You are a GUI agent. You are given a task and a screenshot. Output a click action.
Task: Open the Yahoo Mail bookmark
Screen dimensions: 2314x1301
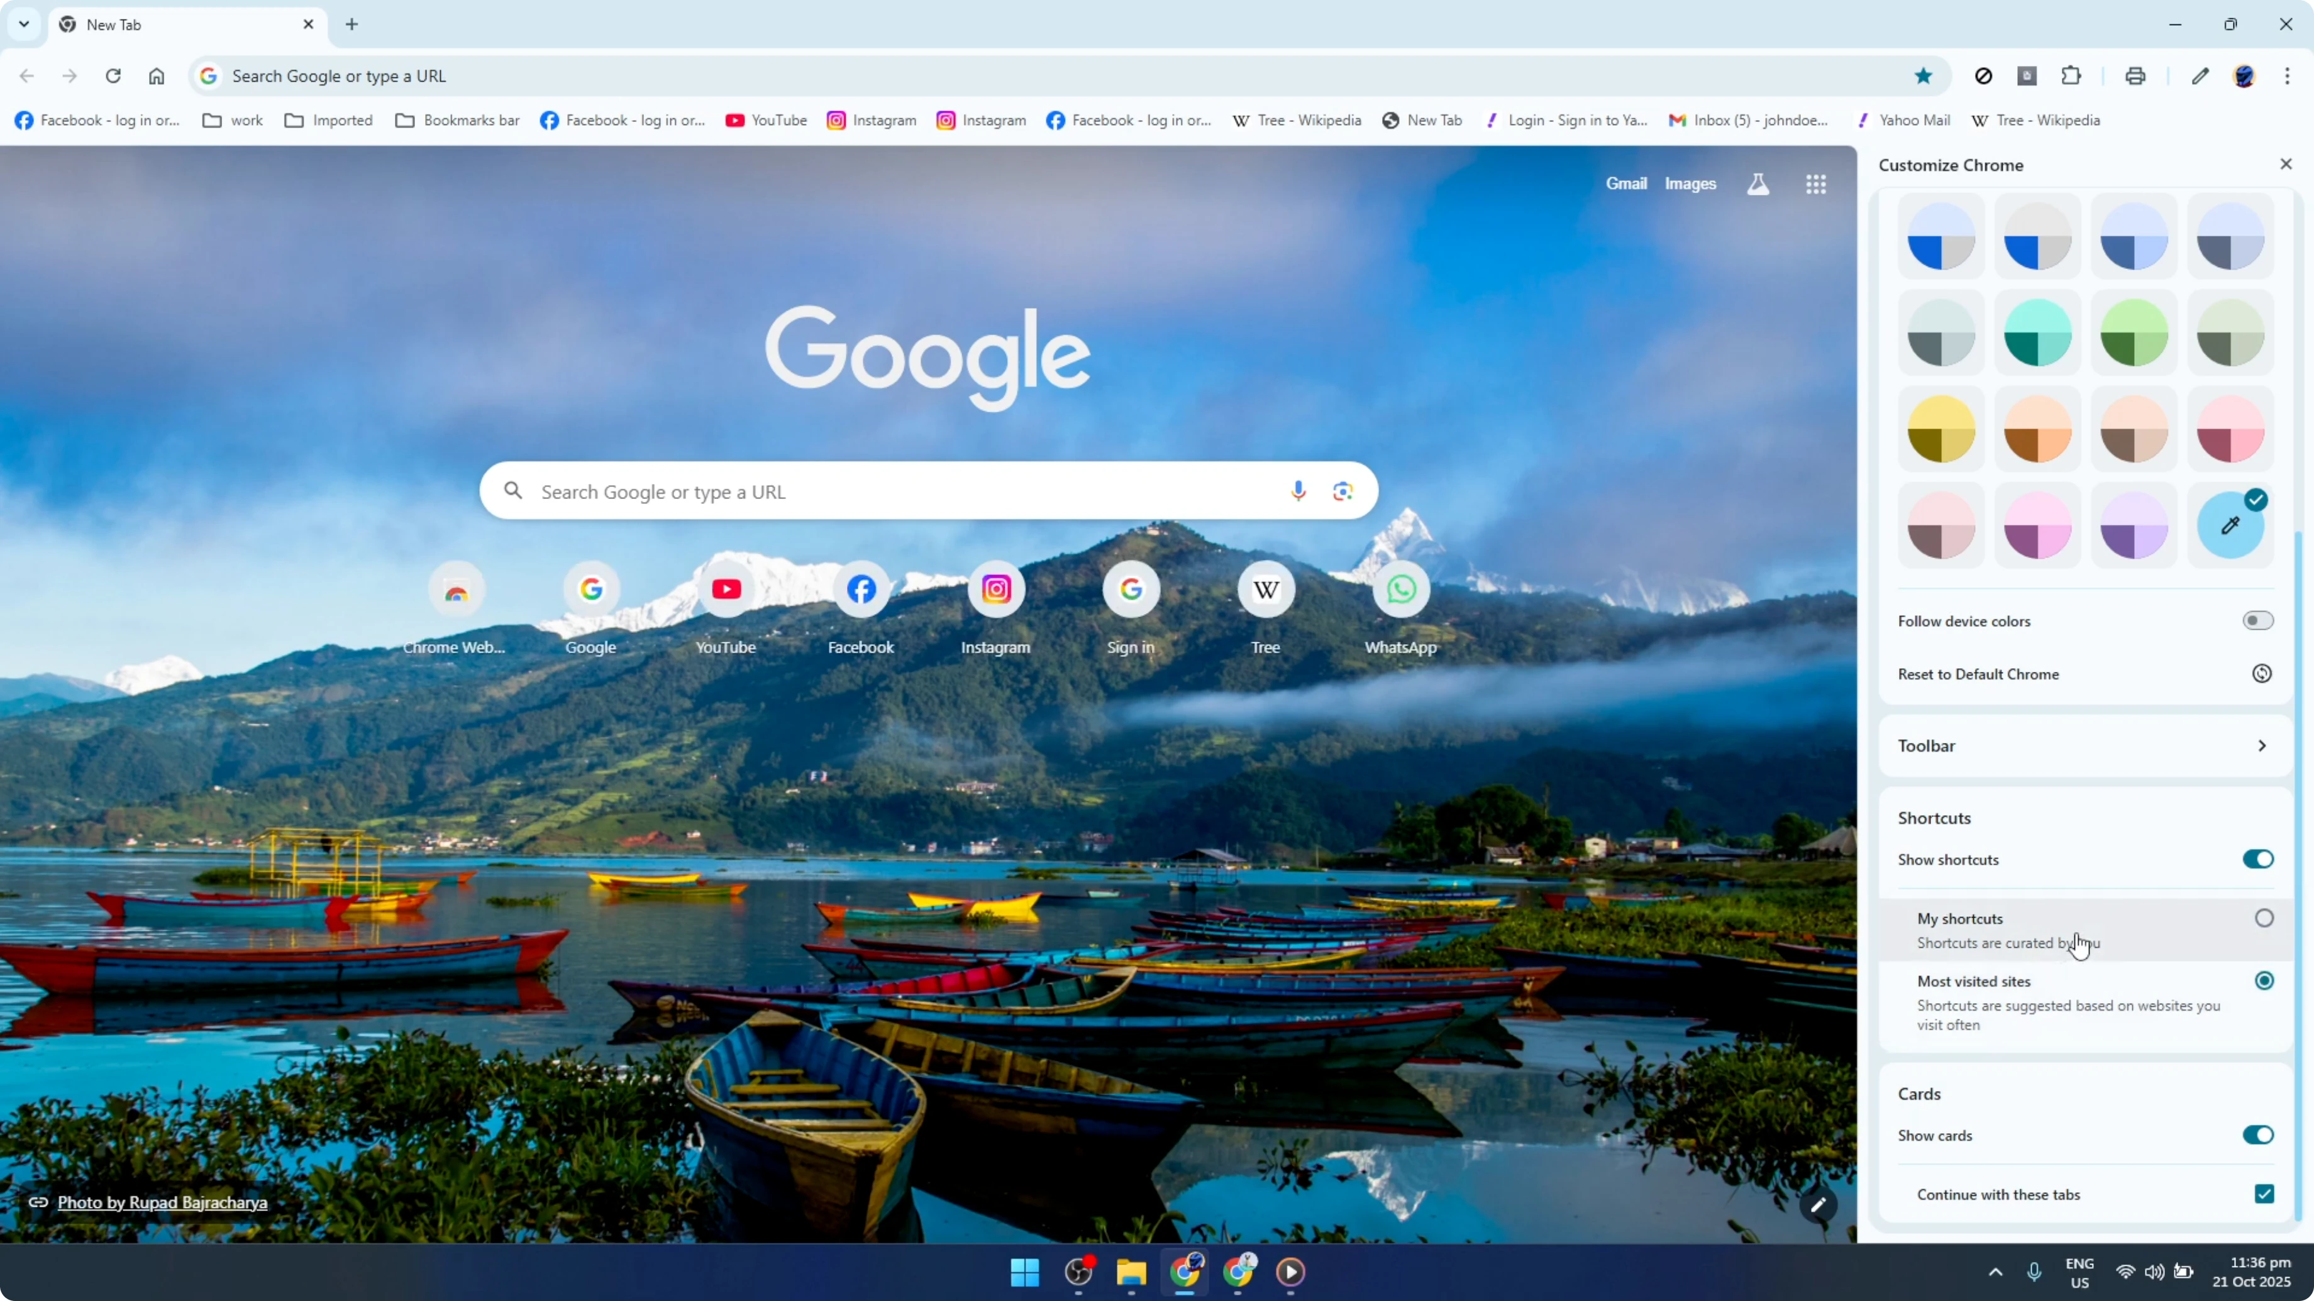[1903, 120]
